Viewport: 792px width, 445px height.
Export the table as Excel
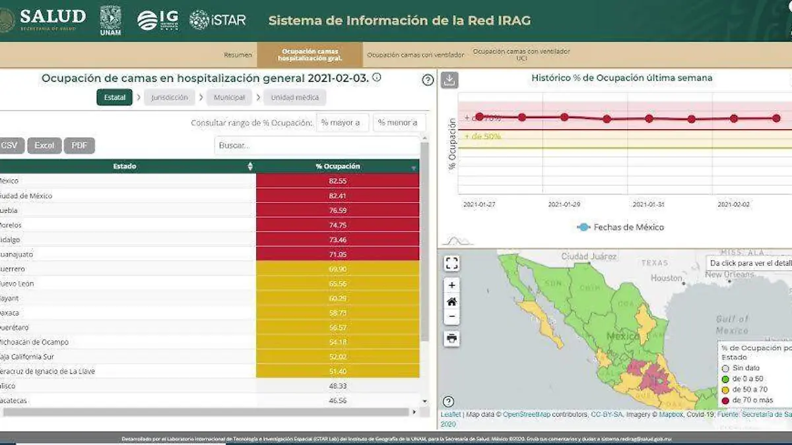pyautogui.click(x=44, y=146)
